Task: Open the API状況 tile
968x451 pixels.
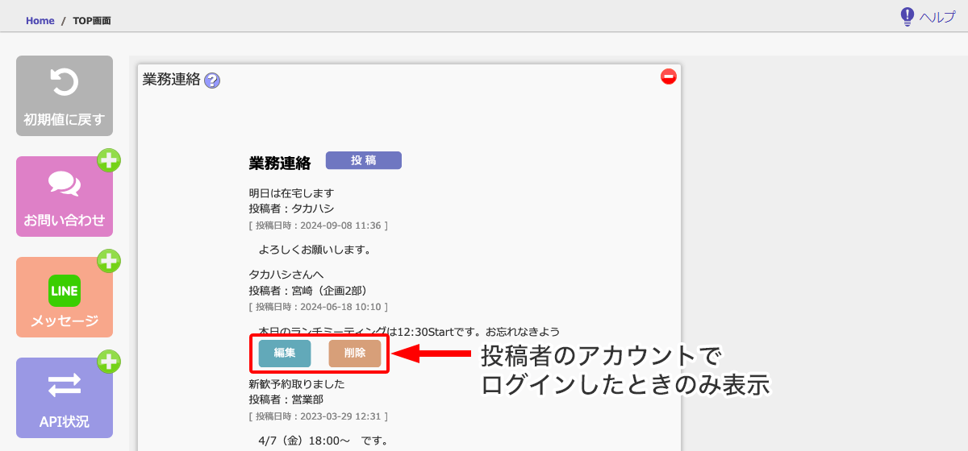Action: click(65, 399)
